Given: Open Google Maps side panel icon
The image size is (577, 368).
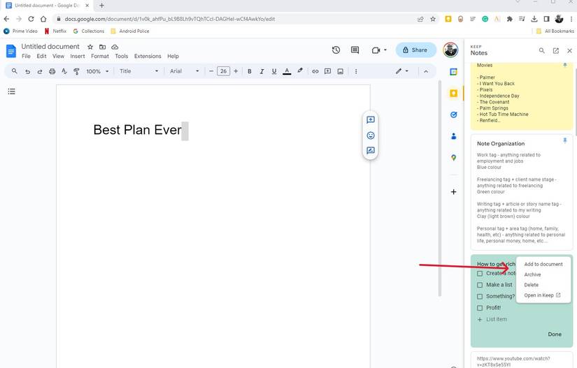Looking at the screenshot, I should click(x=453, y=158).
